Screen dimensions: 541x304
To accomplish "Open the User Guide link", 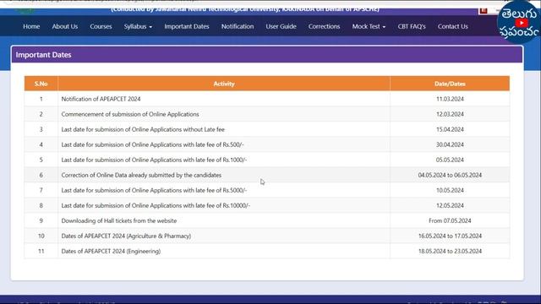I will tap(281, 26).
